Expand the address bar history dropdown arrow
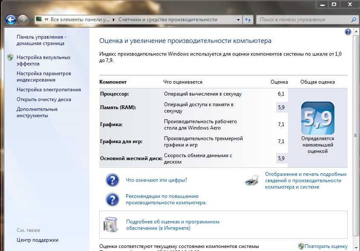The width and height of the screenshot is (360, 251). tap(238, 20)
